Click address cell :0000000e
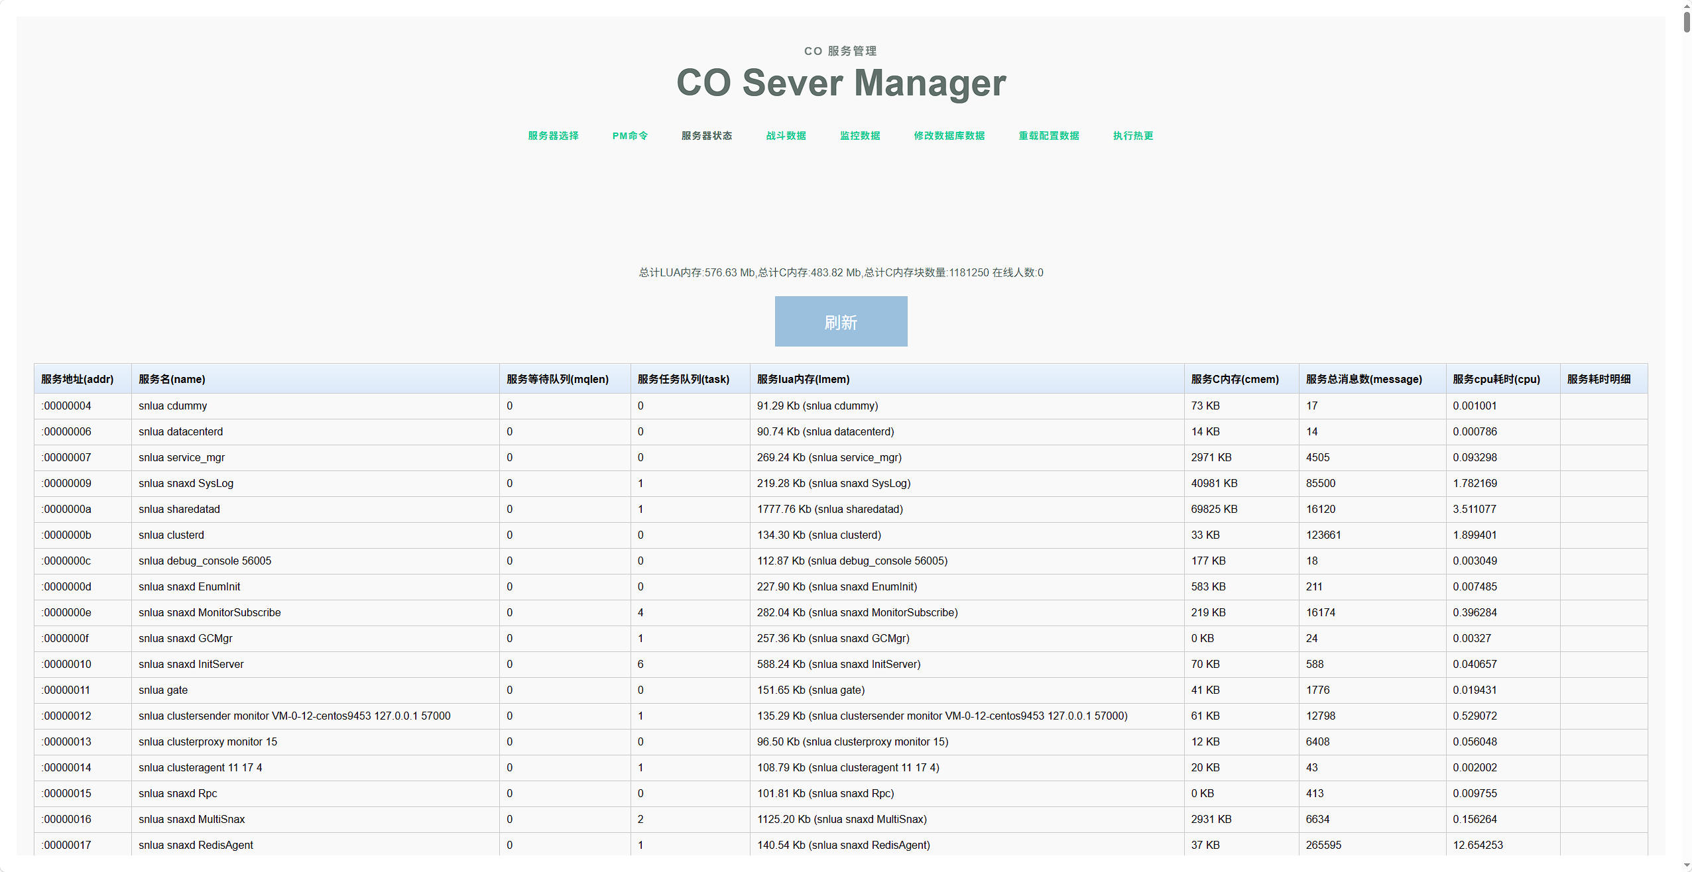 click(83, 613)
